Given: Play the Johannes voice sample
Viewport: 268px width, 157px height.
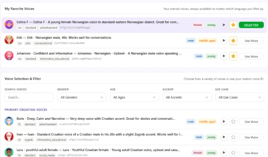Looking at the screenshot, I should [x=224, y=56].
